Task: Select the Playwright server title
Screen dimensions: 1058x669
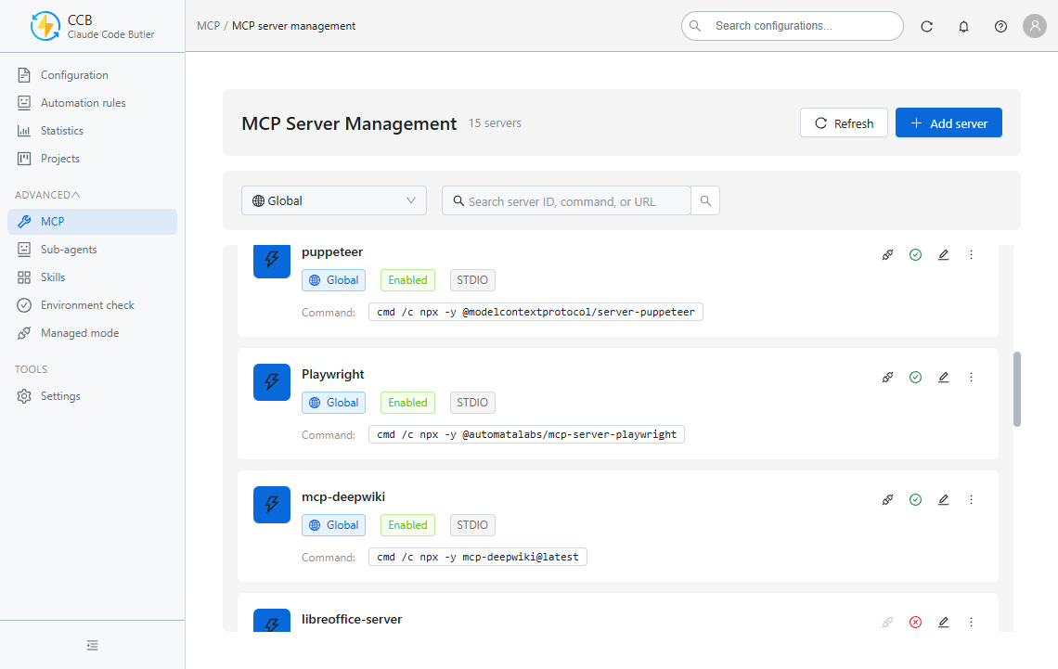Action: [x=332, y=374]
